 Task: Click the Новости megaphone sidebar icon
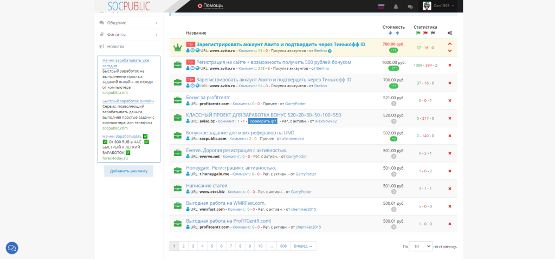pos(101,47)
